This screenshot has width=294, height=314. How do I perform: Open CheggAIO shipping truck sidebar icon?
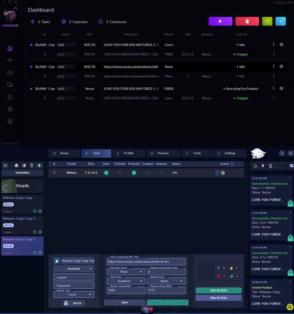(x=10, y=85)
